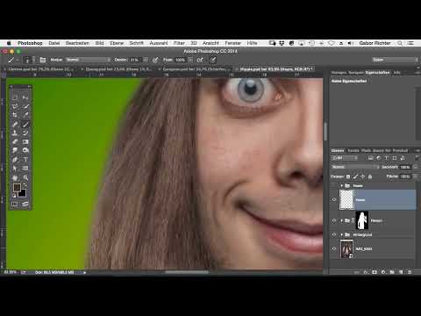The width and height of the screenshot is (421, 316).
Task: Select the Healing Brush tool
Action: coord(15,125)
